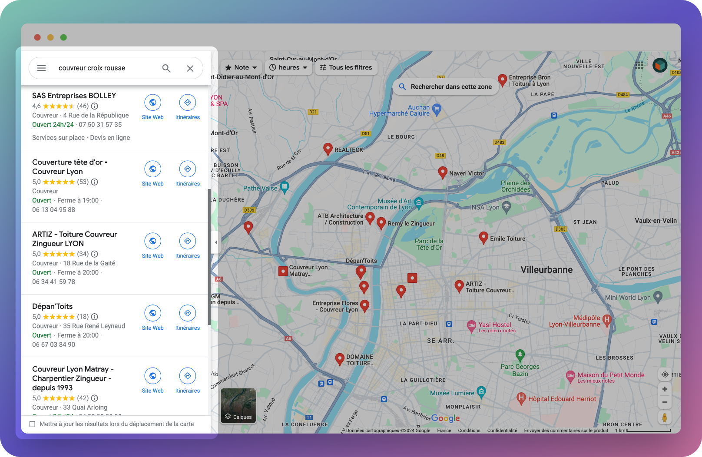702x457 pixels.
Task: Get Itinéraires for Dépan'Toits
Action: click(188, 318)
